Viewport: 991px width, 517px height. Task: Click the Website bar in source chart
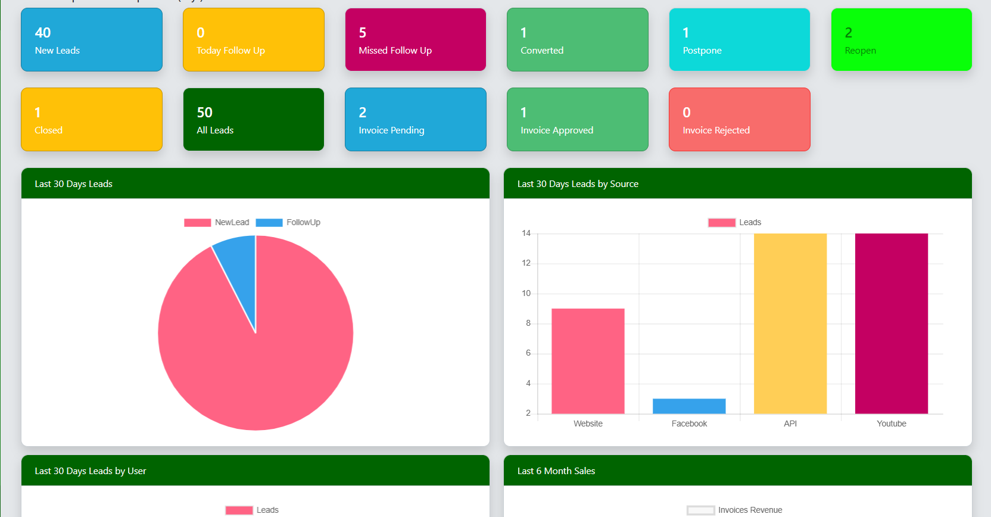[x=588, y=361]
